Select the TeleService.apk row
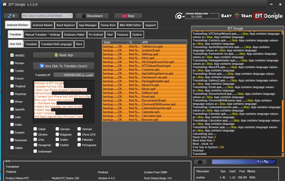The width and height of the screenshot is (285, 181). [145, 46]
